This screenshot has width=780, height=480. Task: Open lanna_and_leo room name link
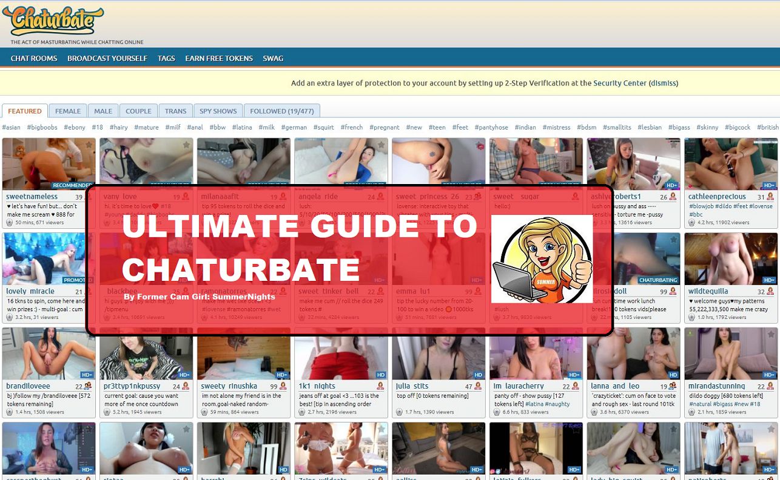pyautogui.click(x=615, y=386)
